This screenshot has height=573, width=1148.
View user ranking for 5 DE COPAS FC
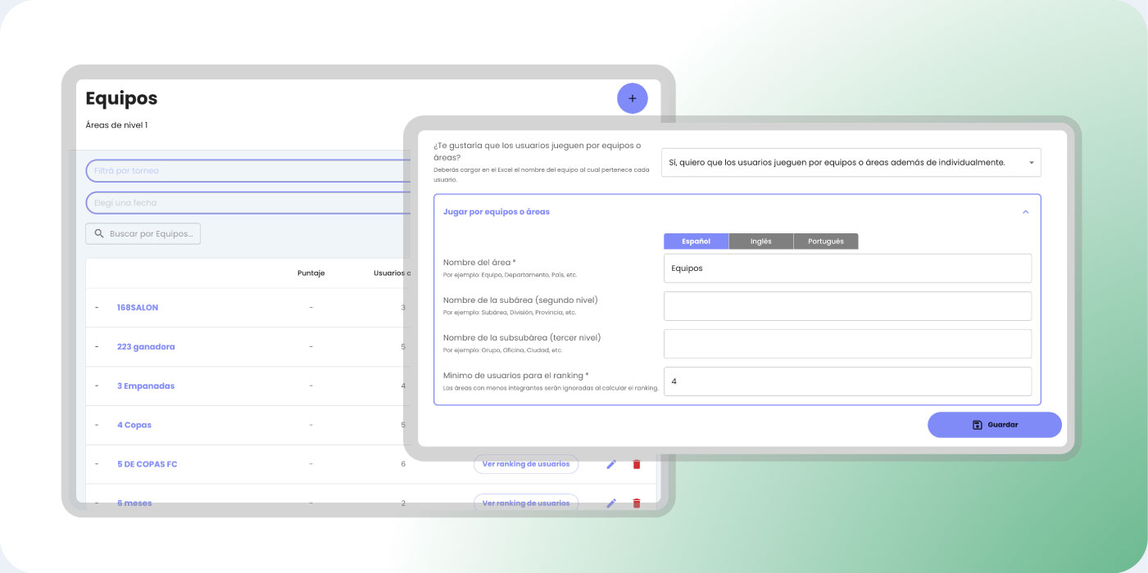(526, 464)
